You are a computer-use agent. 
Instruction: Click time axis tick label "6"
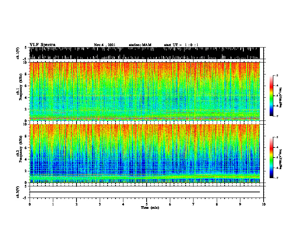[x=170, y=204]
